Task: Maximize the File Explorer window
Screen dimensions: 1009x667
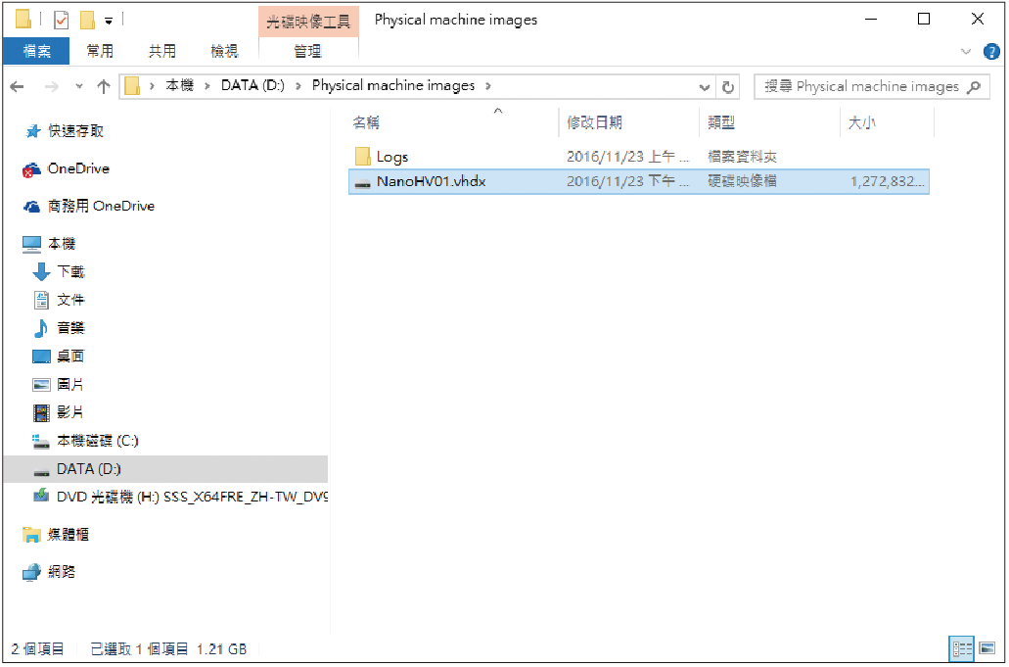Action: 924,20
